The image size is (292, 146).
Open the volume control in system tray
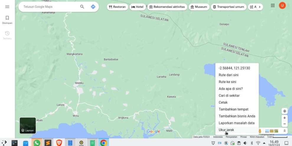(245, 143)
